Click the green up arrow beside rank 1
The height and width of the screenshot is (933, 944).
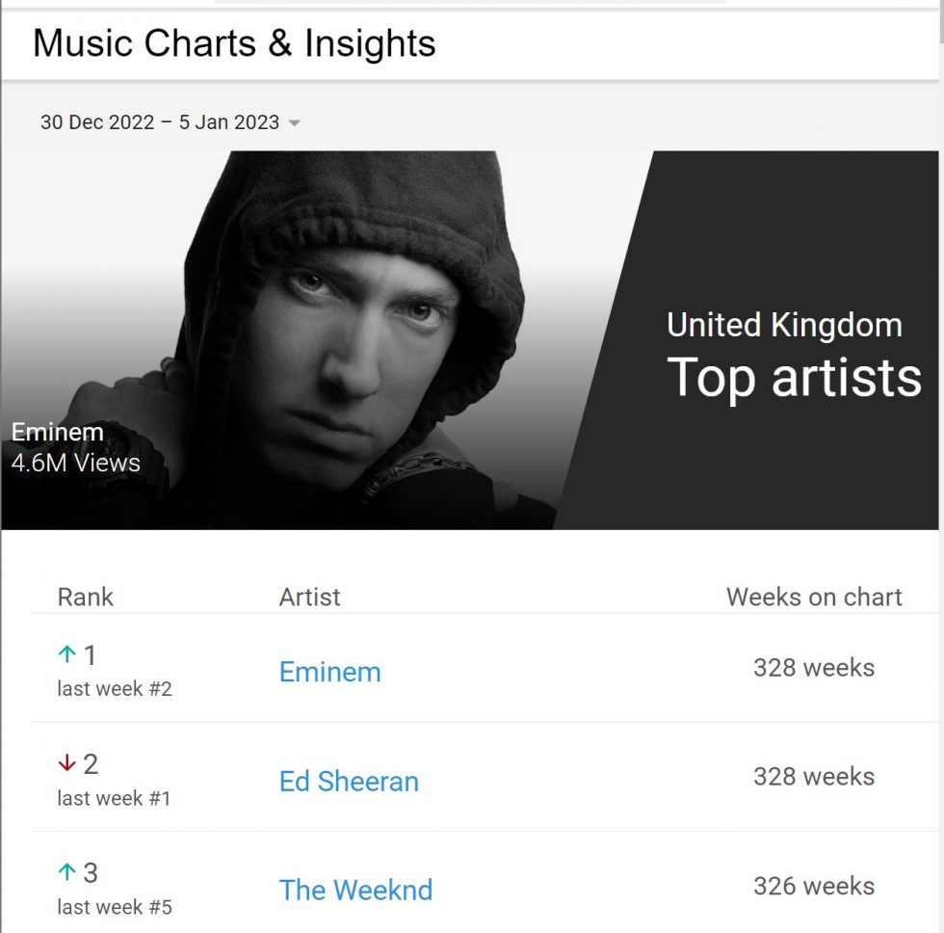click(66, 654)
